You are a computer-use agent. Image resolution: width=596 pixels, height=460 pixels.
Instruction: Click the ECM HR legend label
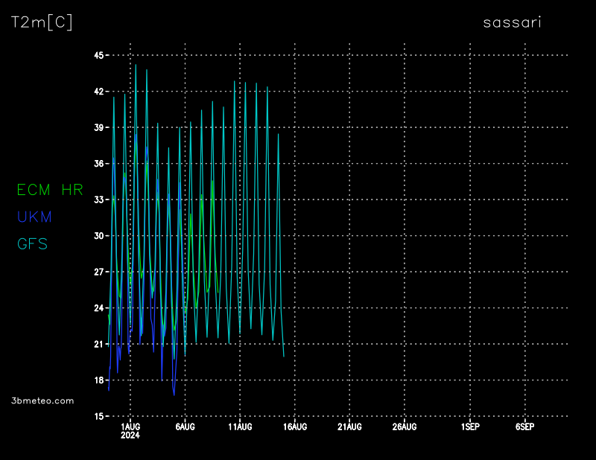[x=50, y=190]
